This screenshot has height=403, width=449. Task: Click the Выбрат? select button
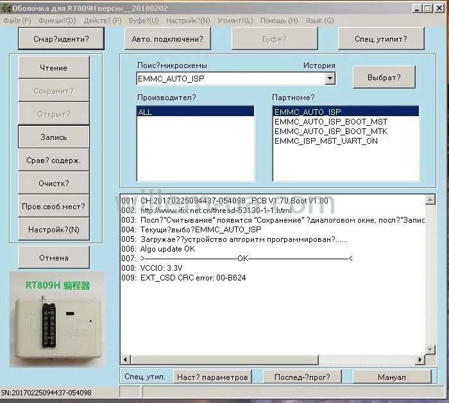tap(384, 77)
